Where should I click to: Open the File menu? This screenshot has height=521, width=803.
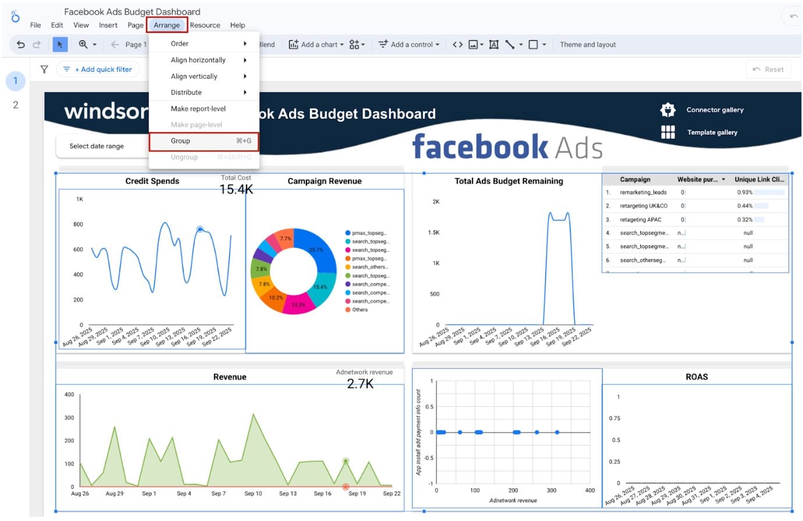tap(36, 25)
